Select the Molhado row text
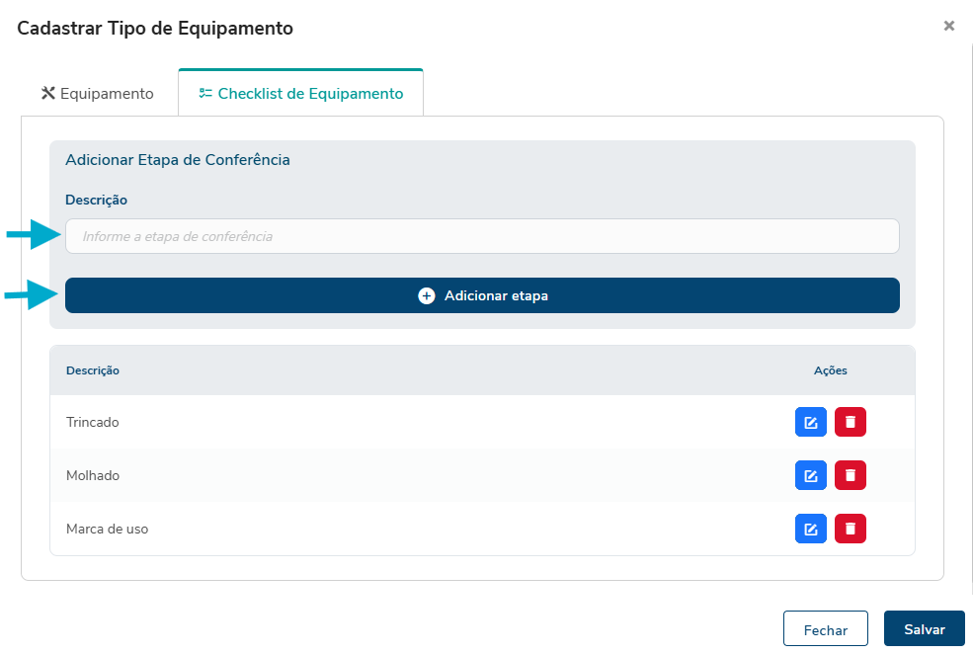Image resolution: width=973 pixels, height=655 pixels. [x=93, y=476]
